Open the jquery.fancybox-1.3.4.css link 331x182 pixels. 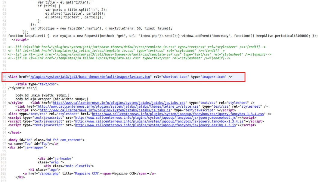(178, 114)
